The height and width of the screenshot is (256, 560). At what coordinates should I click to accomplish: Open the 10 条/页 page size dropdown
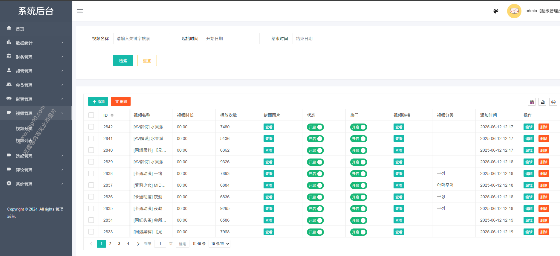[220, 244]
